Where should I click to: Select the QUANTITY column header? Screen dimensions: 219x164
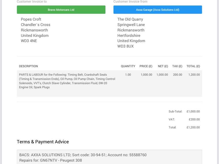(128, 66)
